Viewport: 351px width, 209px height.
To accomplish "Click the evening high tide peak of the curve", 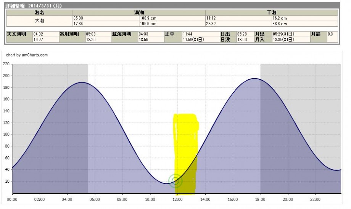I will tap(254, 78).
